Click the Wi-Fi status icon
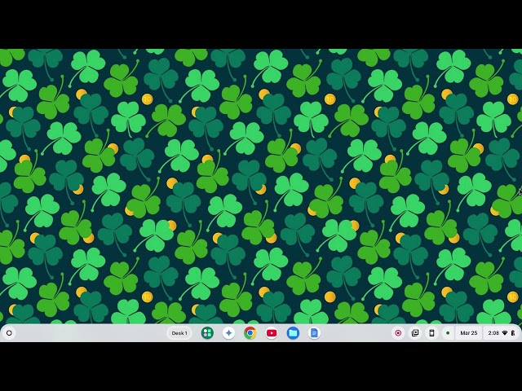 pos(505,333)
